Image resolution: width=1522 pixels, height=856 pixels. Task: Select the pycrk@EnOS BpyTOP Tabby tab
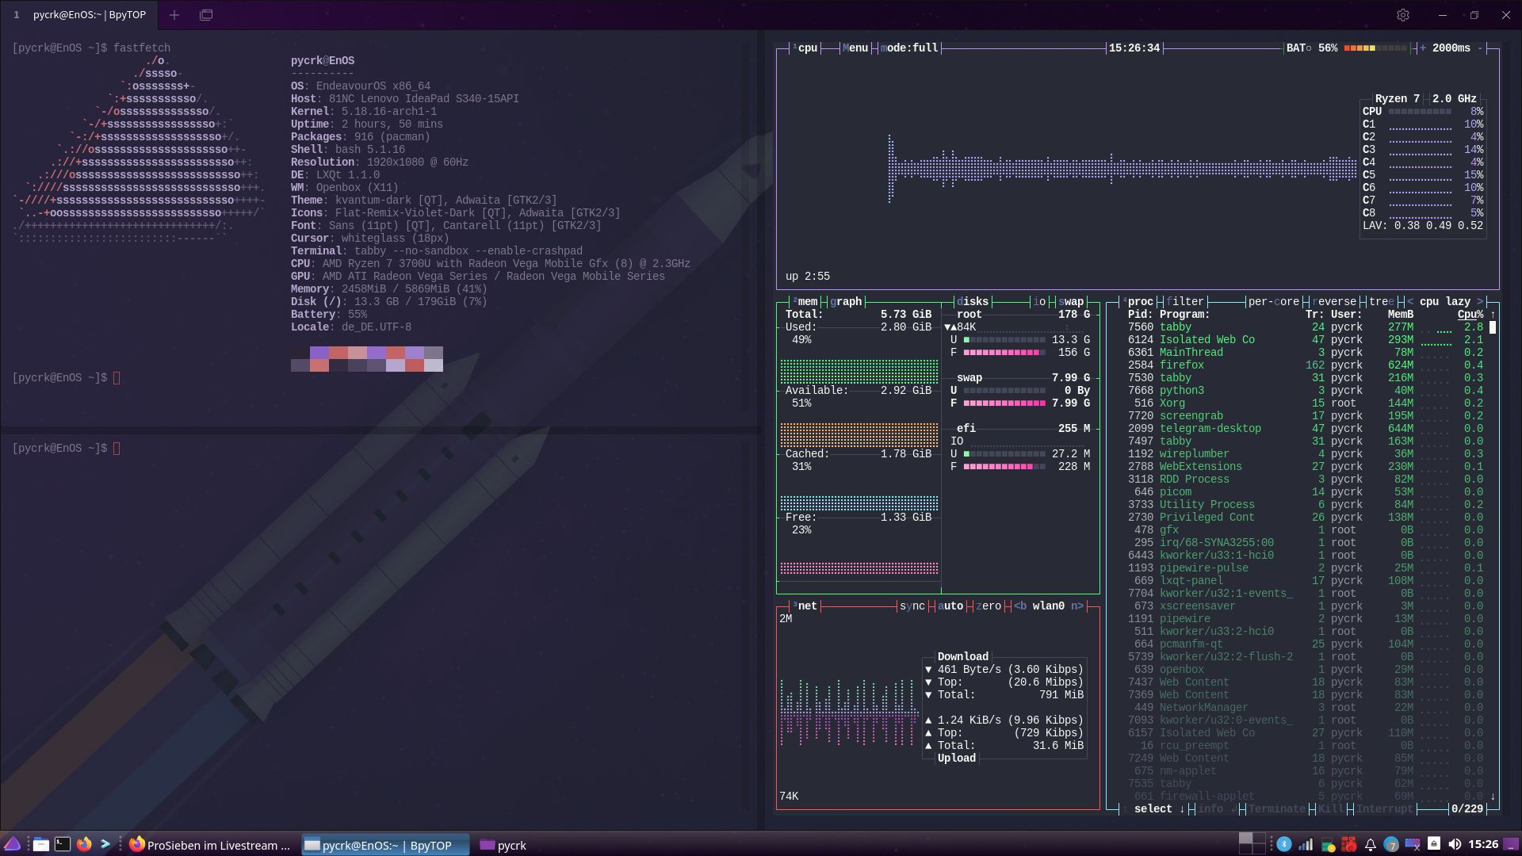pyautogui.click(x=78, y=15)
